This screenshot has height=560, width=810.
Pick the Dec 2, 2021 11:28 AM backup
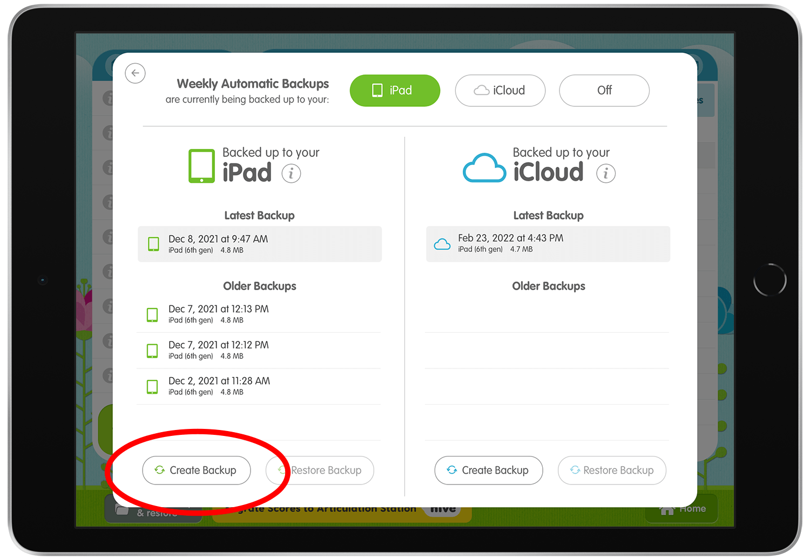coord(259,387)
